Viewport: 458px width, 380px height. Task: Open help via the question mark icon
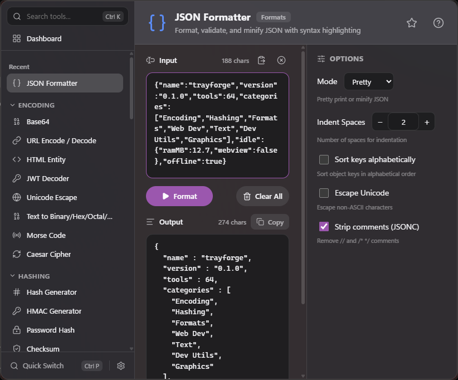coord(438,23)
